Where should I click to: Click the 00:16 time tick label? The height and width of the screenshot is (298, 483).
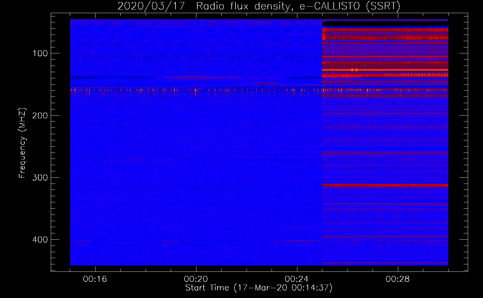pyautogui.click(x=95, y=279)
